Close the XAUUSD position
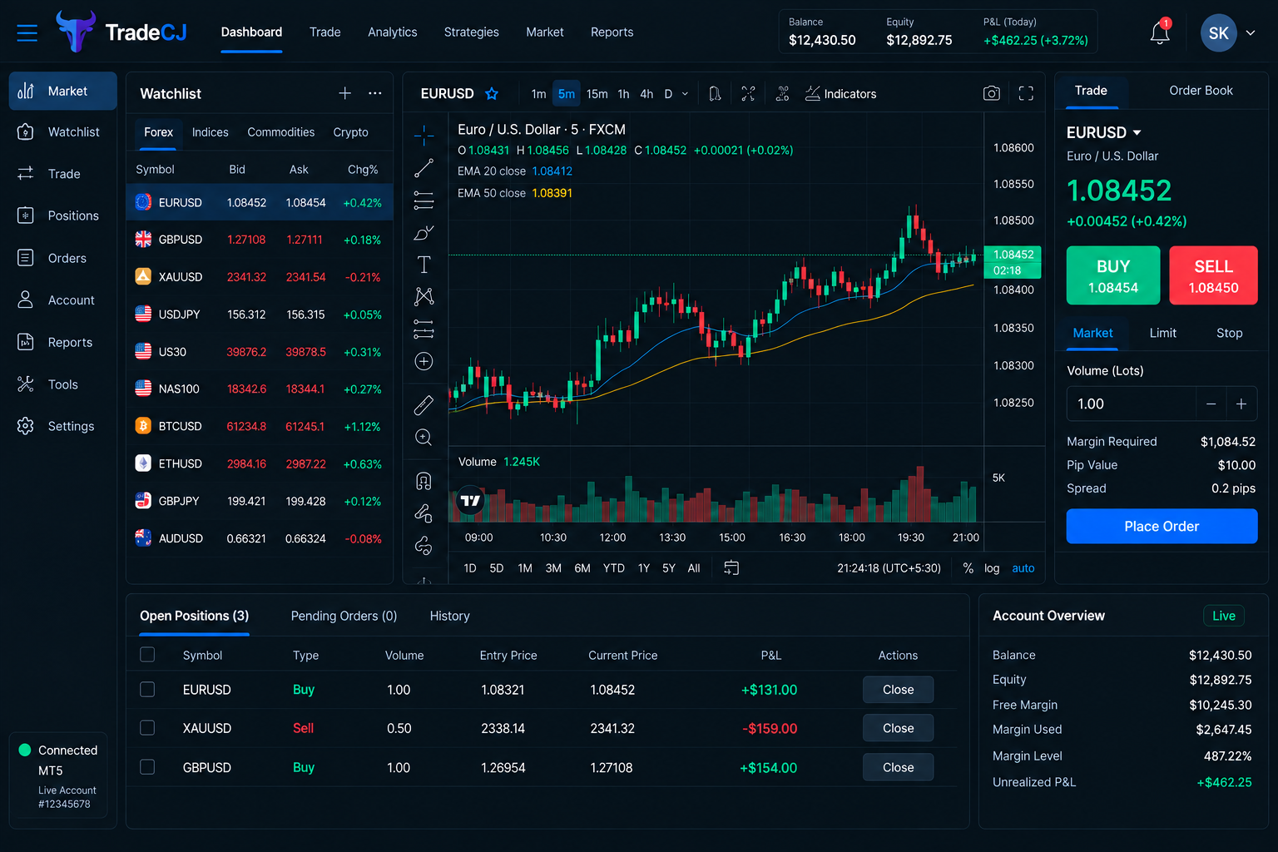Image resolution: width=1278 pixels, height=852 pixels. pyautogui.click(x=898, y=728)
